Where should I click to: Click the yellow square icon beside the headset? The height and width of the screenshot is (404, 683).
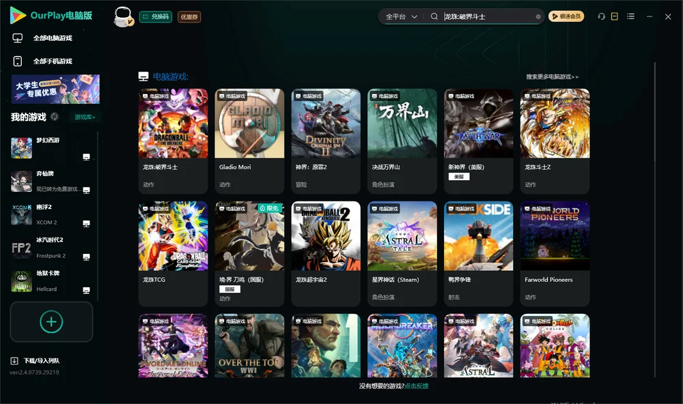point(615,16)
